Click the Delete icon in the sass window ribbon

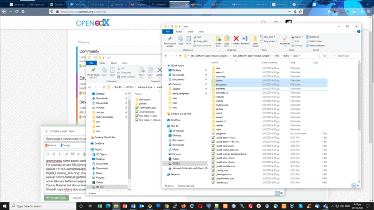click(236, 40)
